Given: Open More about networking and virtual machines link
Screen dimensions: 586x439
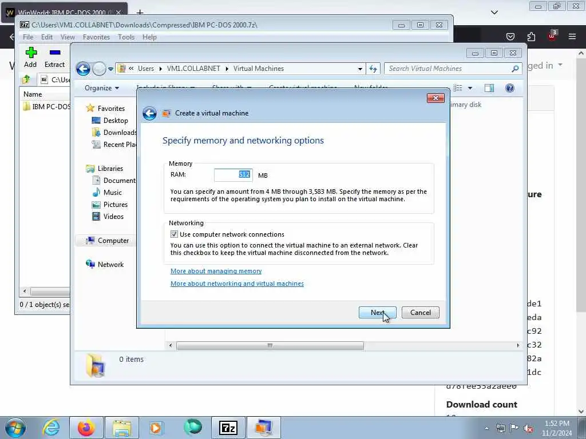Looking at the screenshot, I should [x=237, y=284].
